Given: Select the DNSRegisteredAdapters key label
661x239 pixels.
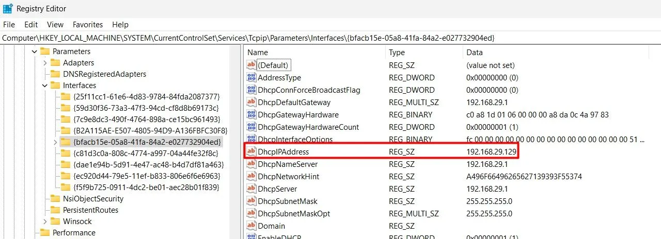Looking at the screenshot, I should [104, 74].
